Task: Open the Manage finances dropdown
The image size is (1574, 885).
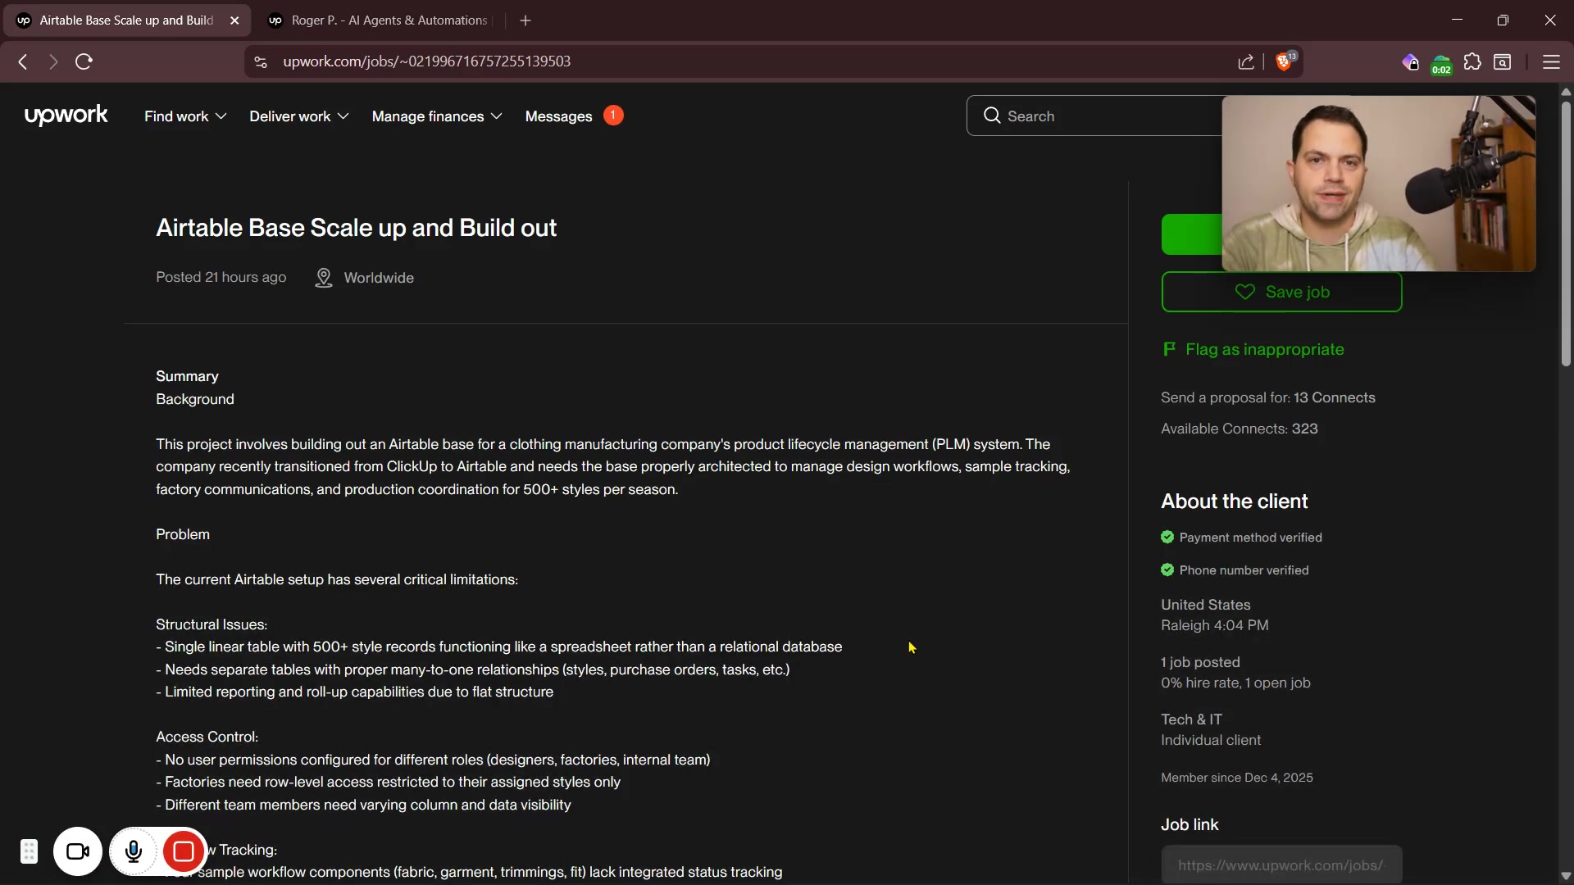Action: tap(436, 116)
